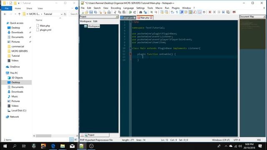Select Main.php in the Explorer file list

click(x=45, y=26)
